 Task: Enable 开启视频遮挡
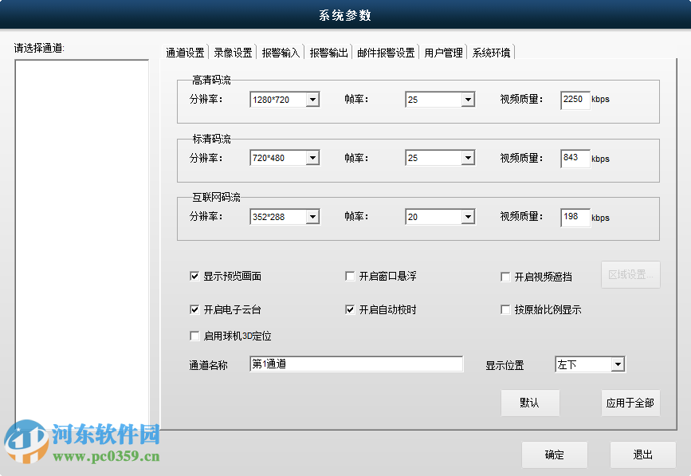(x=505, y=276)
